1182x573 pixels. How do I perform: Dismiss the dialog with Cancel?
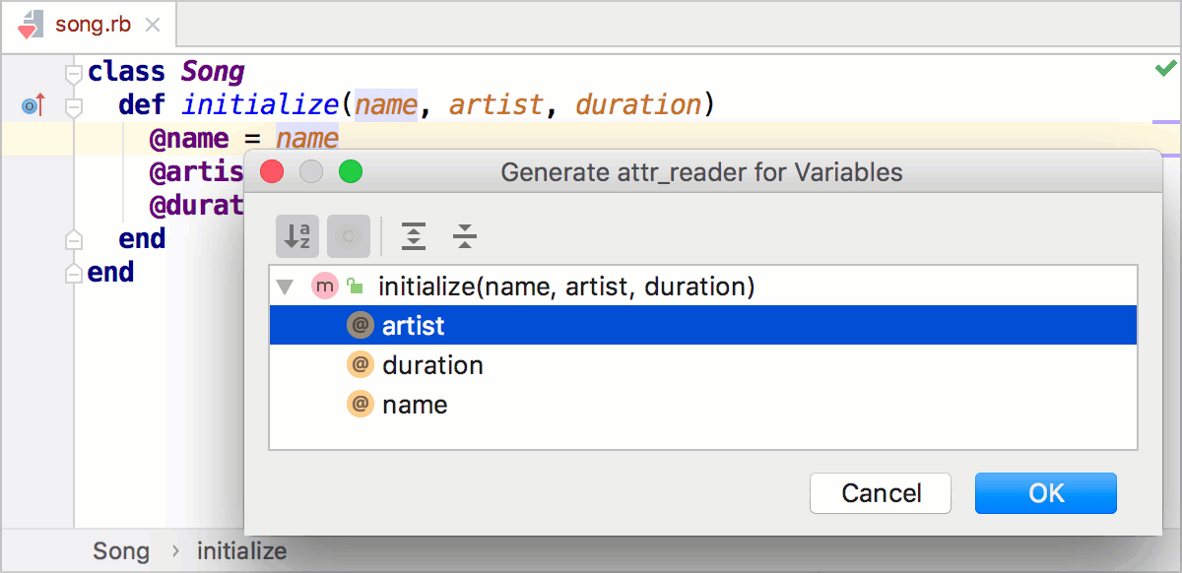pos(880,493)
